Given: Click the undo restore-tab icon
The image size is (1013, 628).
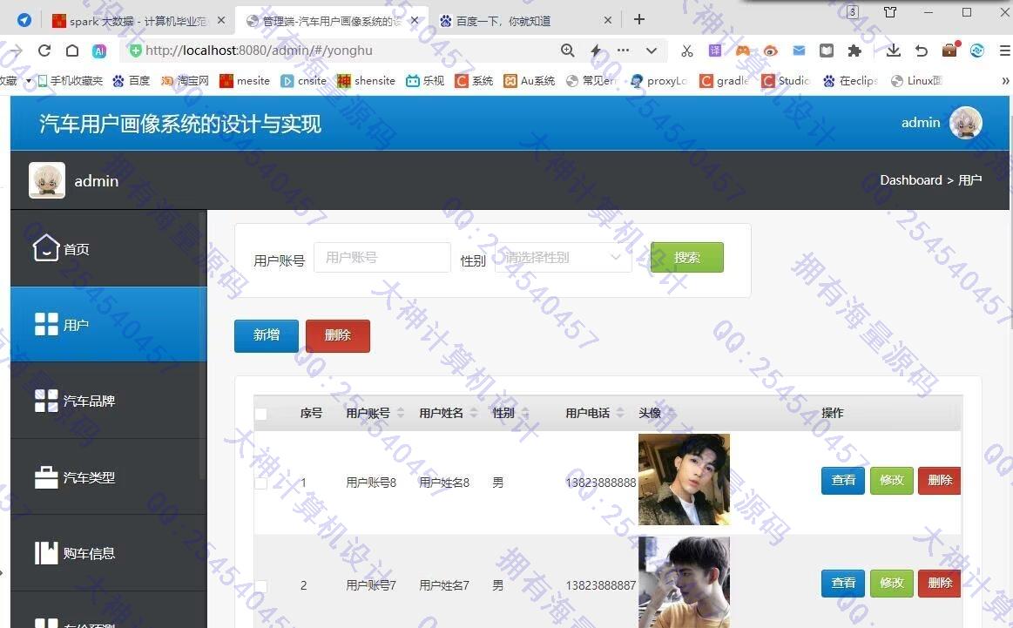Looking at the screenshot, I should pyautogui.click(x=922, y=51).
